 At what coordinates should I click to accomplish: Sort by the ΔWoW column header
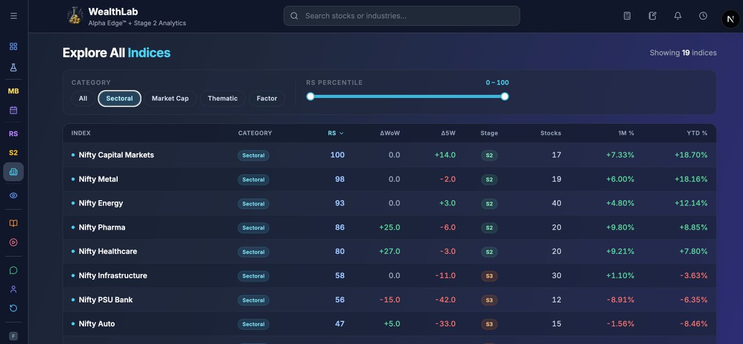390,133
